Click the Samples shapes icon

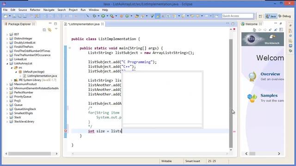[x=252, y=98]
